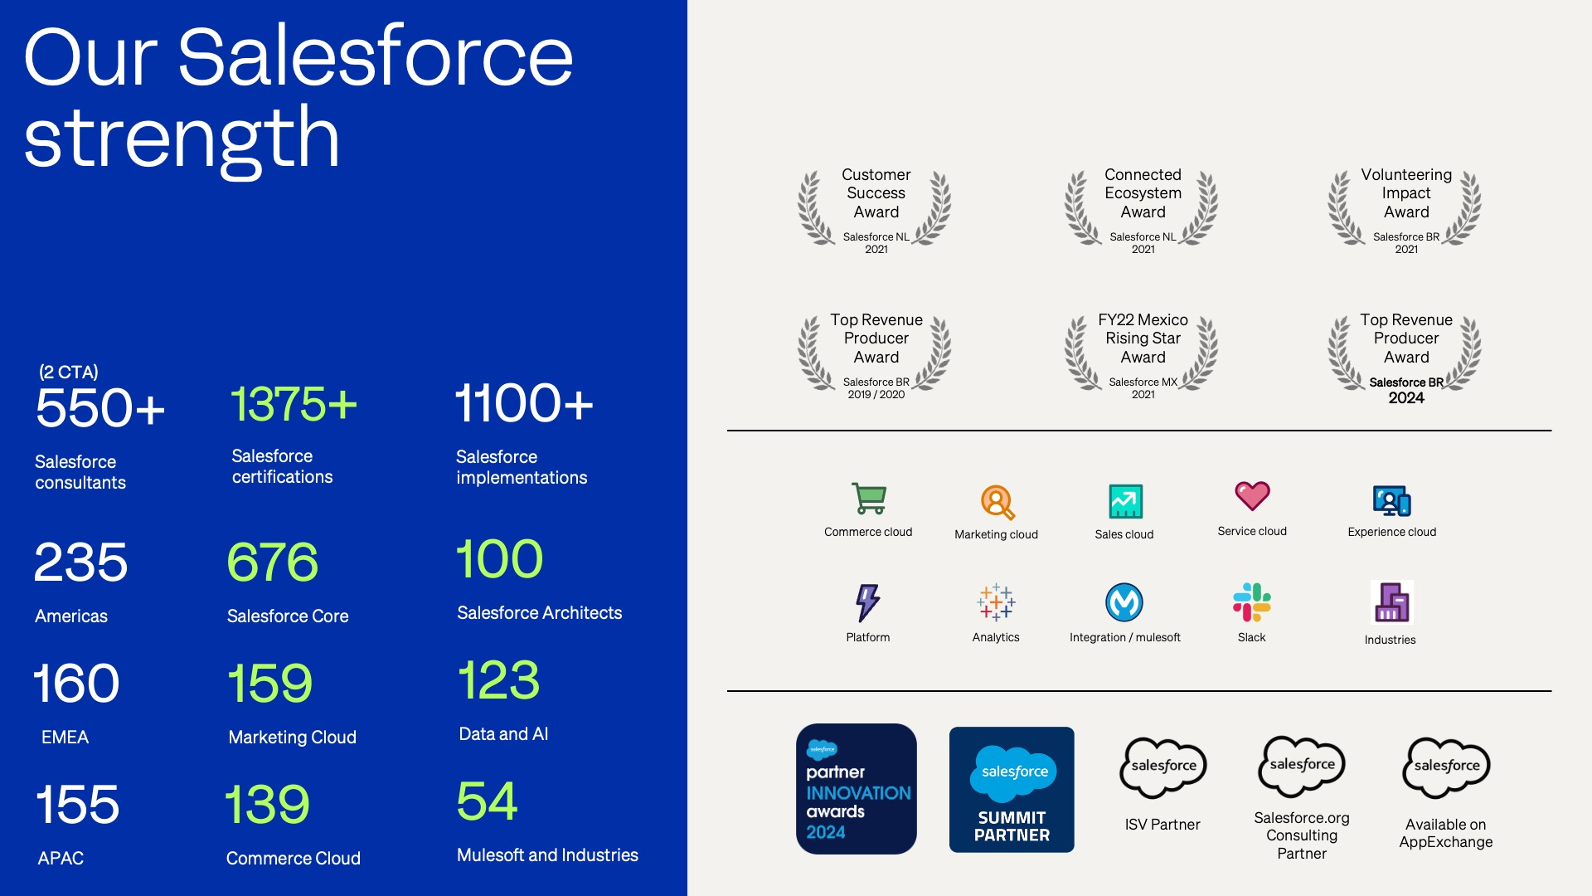Click the 'Integration / mulesoft' caption
Screen dimensions: 1592x896
coord(1125,637)
